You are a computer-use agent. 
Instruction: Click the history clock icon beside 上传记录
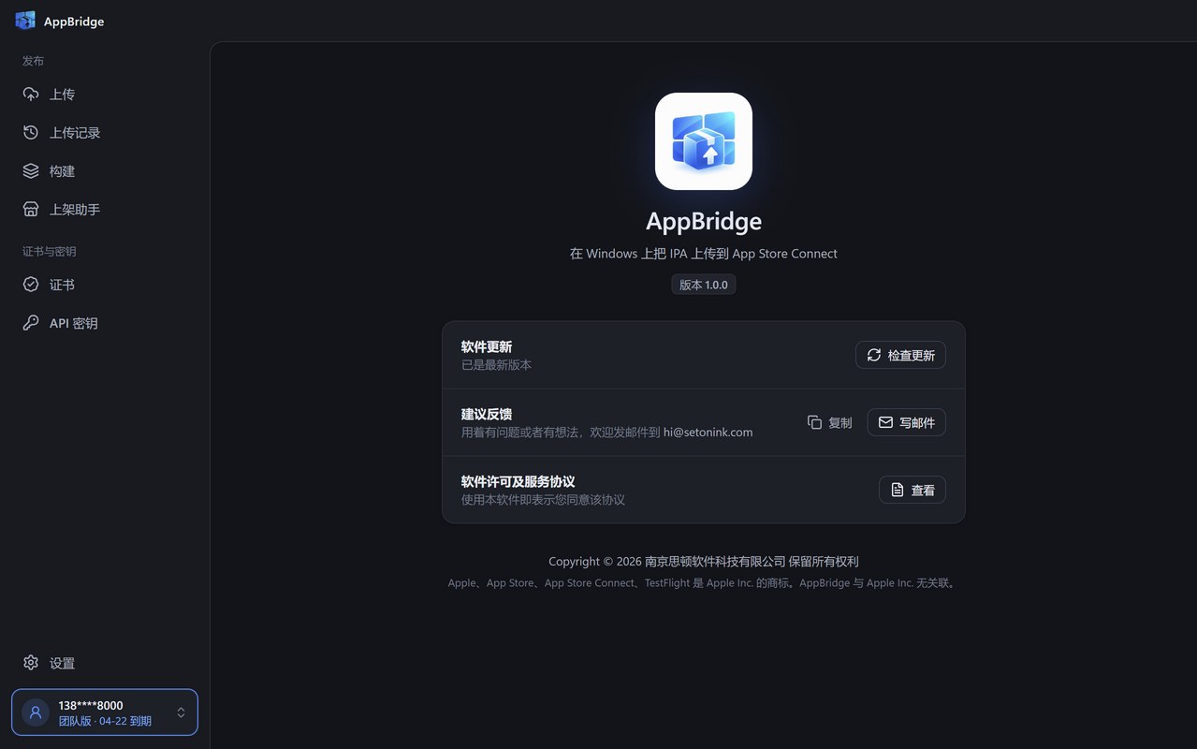click(x=31, y=133)
